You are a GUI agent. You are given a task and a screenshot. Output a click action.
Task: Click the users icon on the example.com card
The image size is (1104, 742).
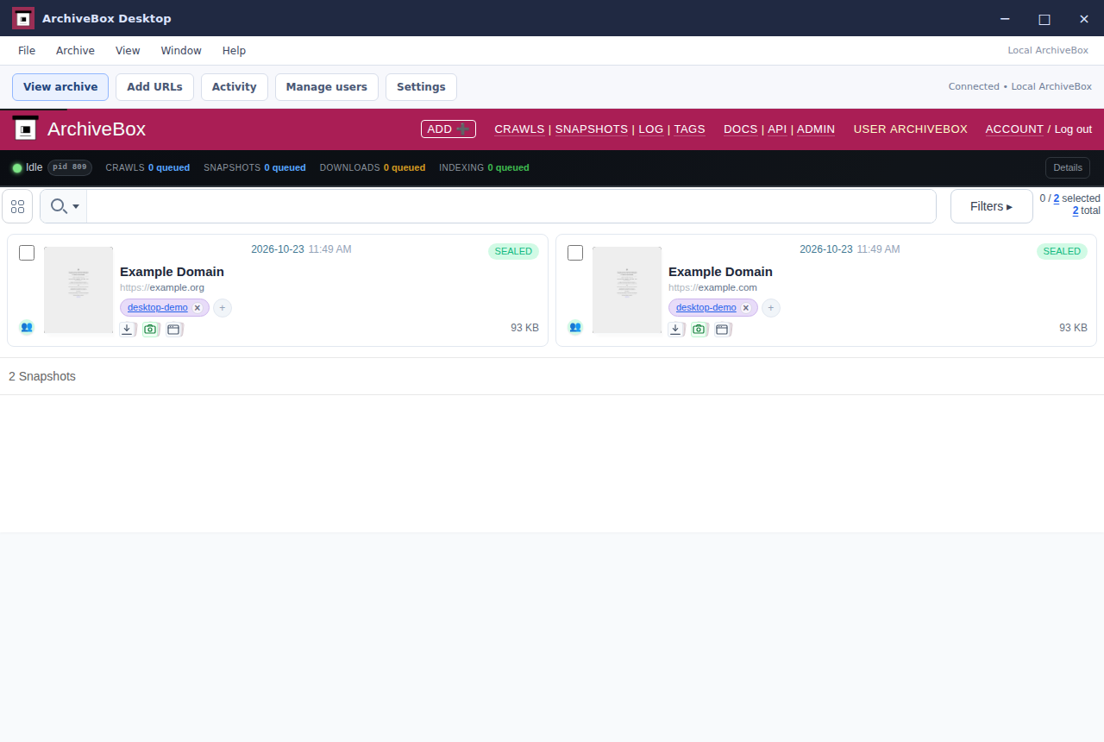(575, 327)
